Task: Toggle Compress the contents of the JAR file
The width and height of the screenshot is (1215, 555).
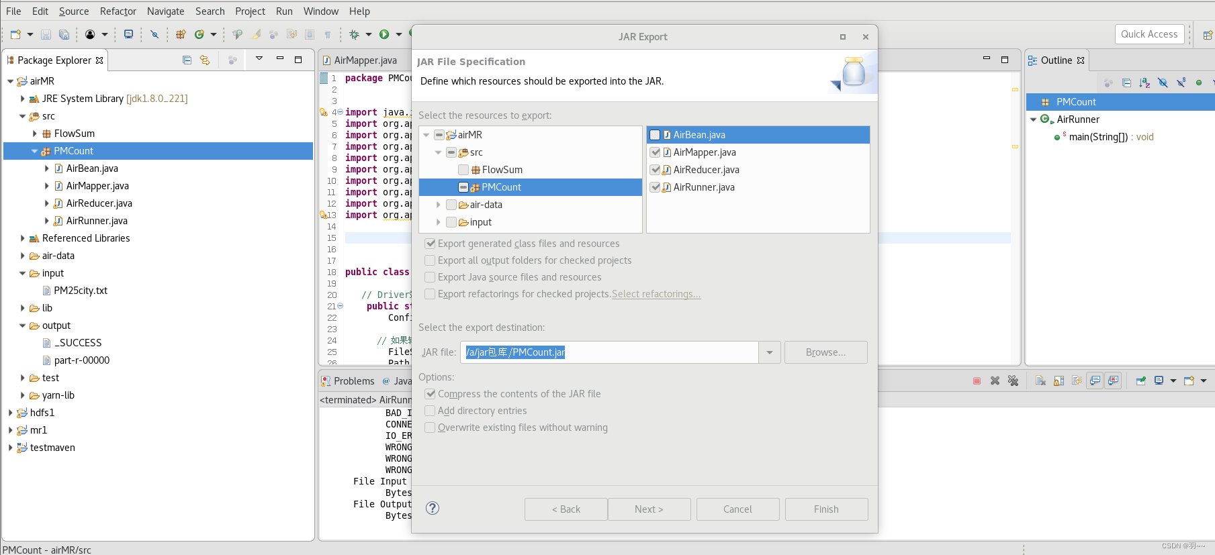Action: click(x=430, y=394)
